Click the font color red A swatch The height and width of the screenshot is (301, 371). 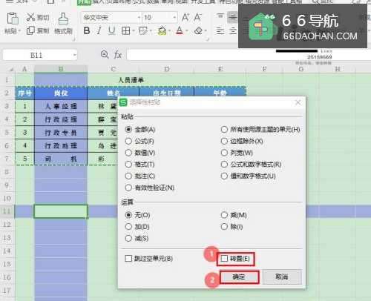180,31
